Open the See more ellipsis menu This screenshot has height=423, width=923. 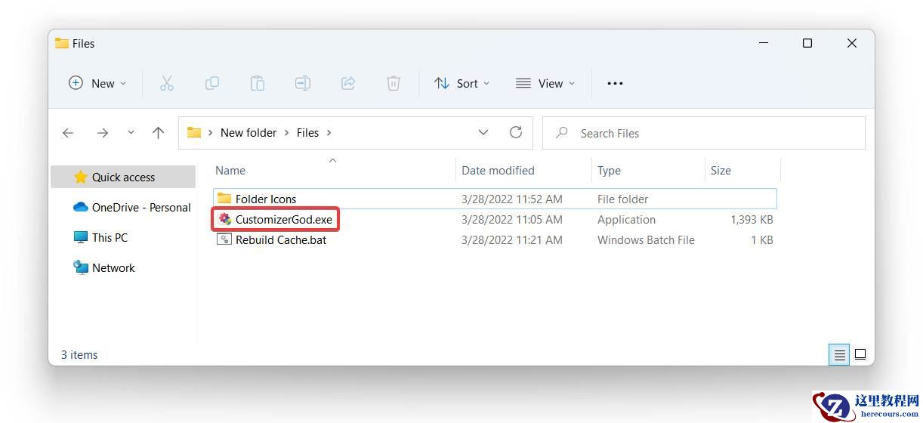coord(615,83)
